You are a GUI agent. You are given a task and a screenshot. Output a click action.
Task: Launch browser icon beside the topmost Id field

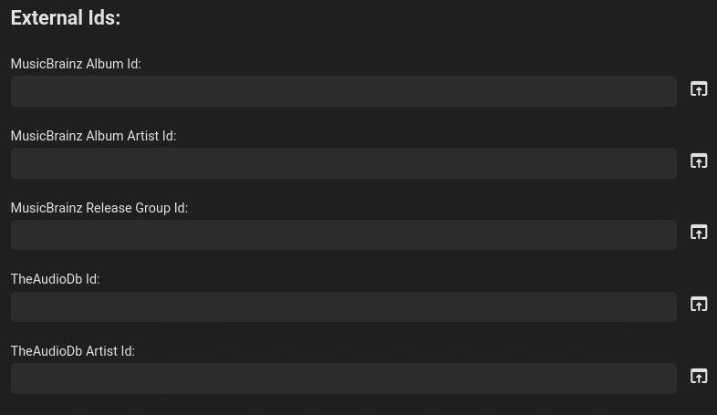coord(699,89)
